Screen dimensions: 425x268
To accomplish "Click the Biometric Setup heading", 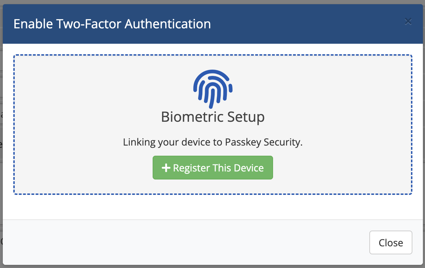I will tap(212, 117).
